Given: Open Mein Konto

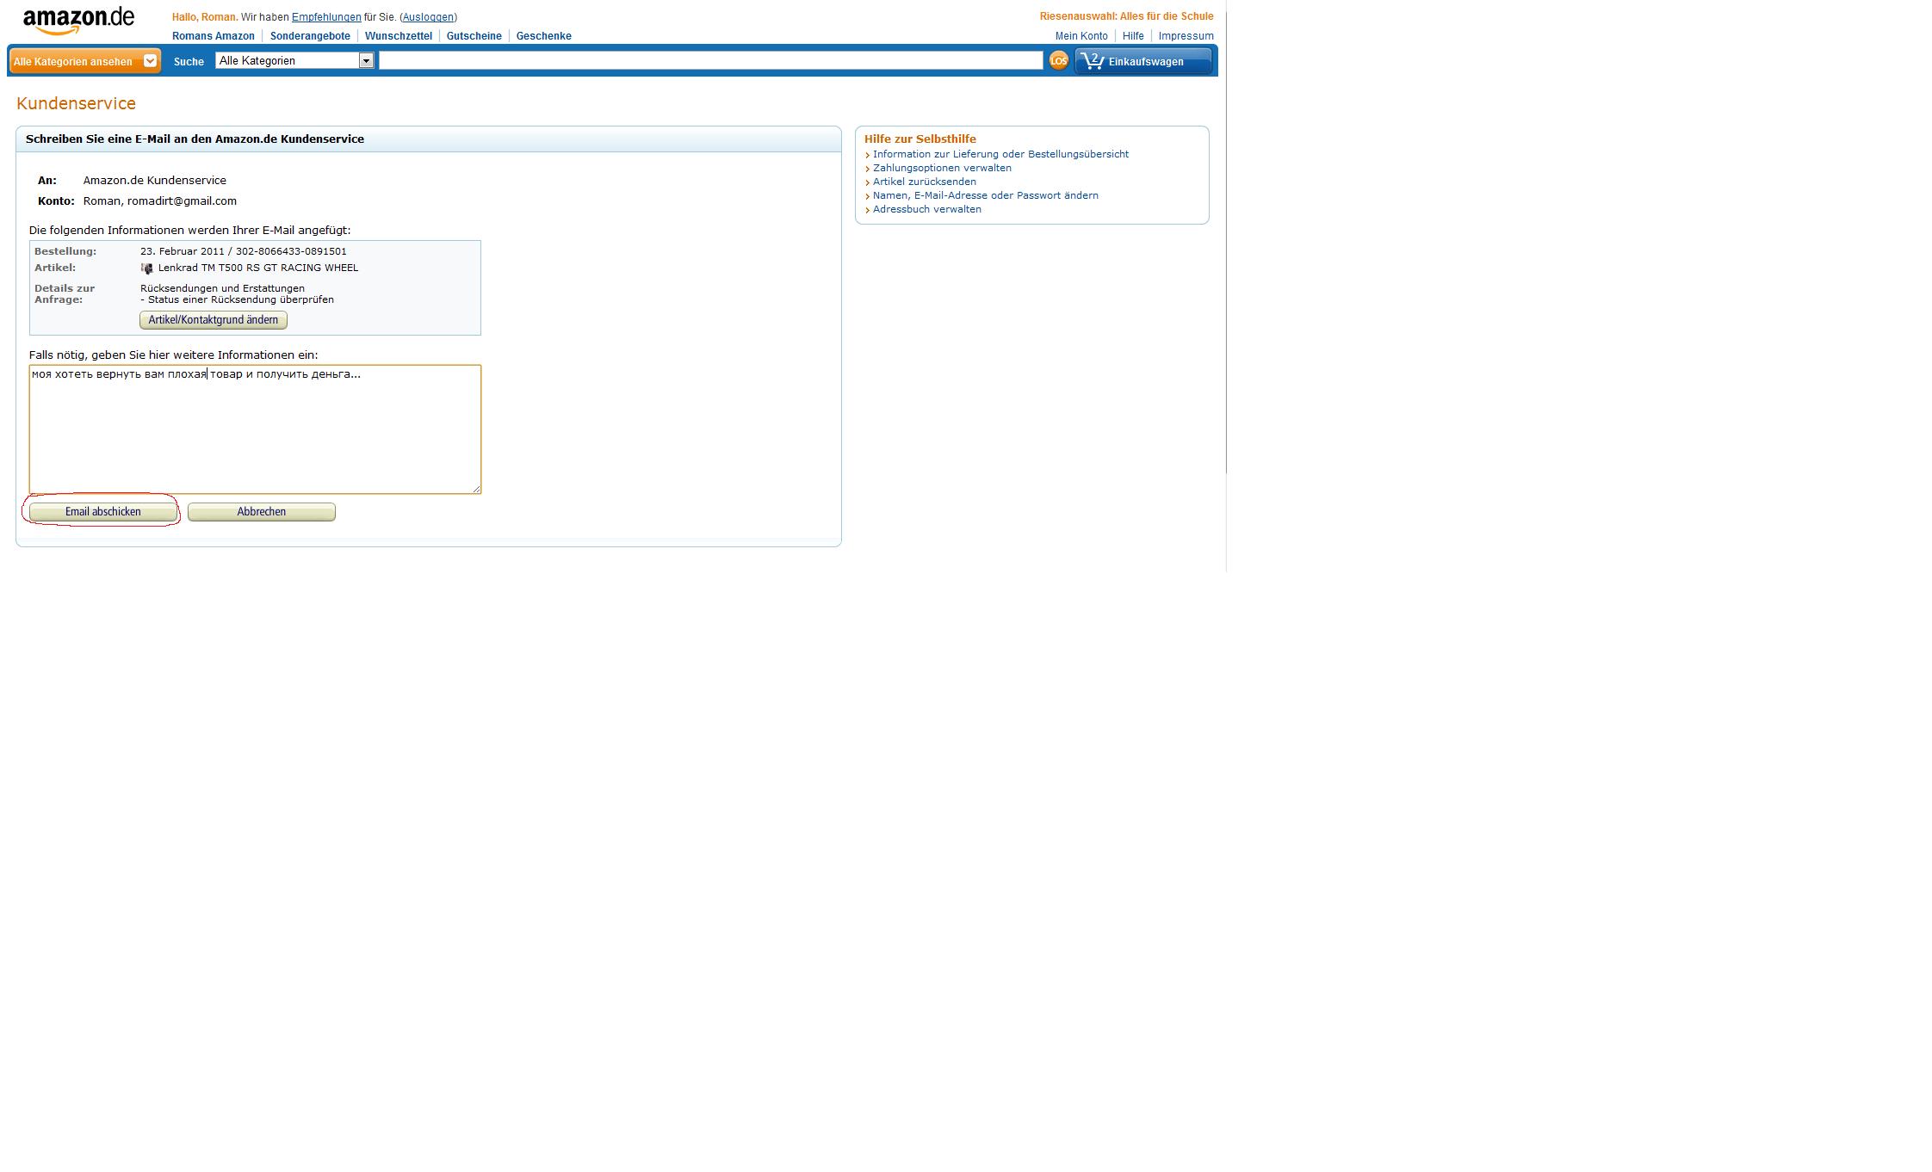Looking at the screenshot, I should coord(1081,36).
